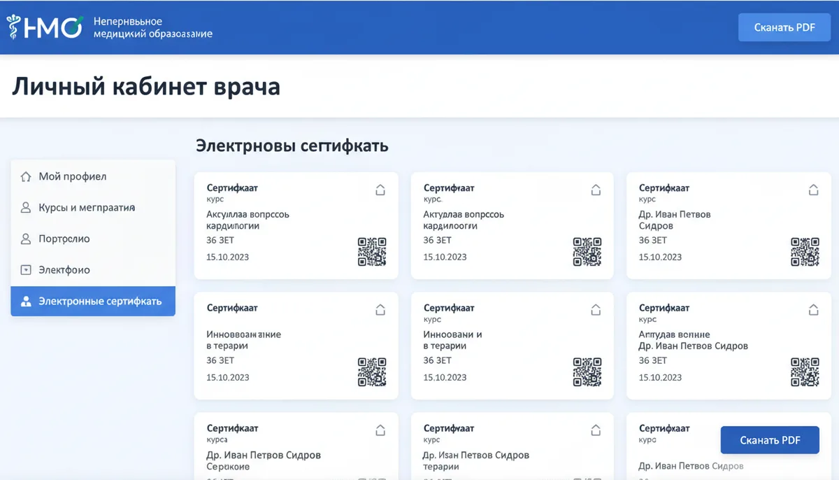
Task: Open the QR code on the Инноовани и в терарии card
Action: pyautogui.click(x=587, y=372)
